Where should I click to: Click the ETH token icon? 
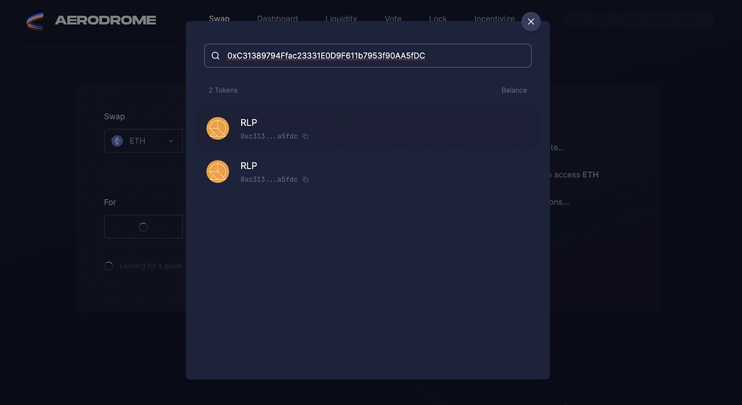117,141
